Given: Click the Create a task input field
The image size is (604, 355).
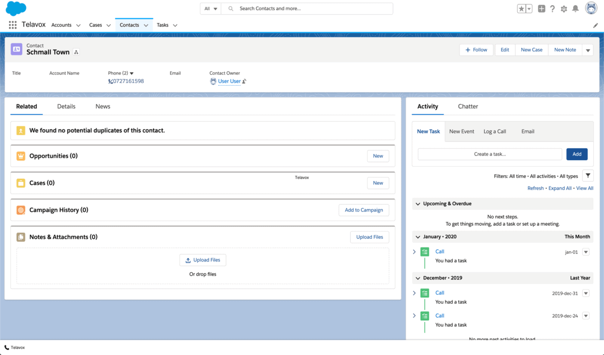Looking at the screenshot, I should tap(490, 154).
